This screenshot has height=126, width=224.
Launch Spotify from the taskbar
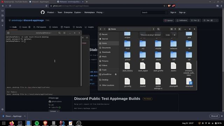click(37, 123)
